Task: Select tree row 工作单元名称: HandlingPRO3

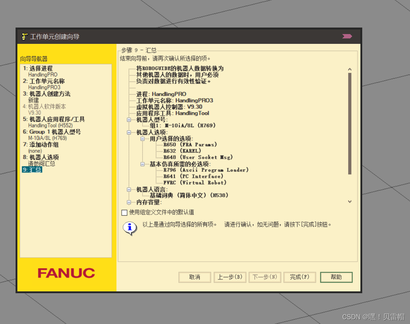Action: [175, 100]
